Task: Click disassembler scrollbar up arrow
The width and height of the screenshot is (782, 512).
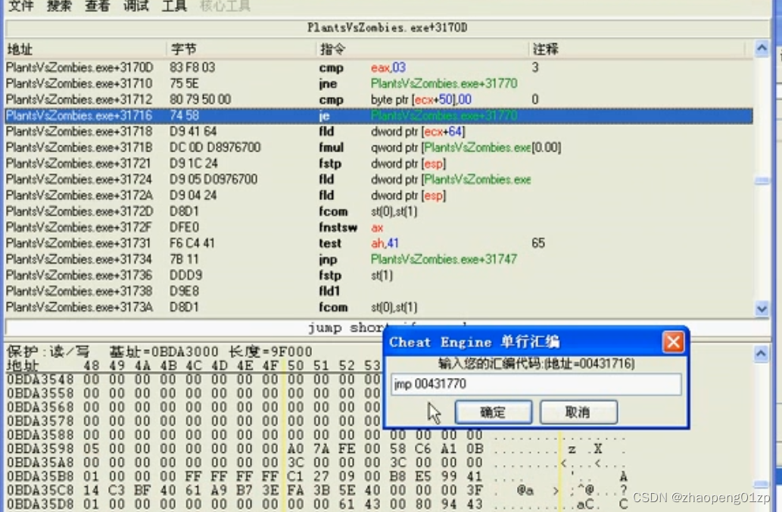Action: coord(762,48)
